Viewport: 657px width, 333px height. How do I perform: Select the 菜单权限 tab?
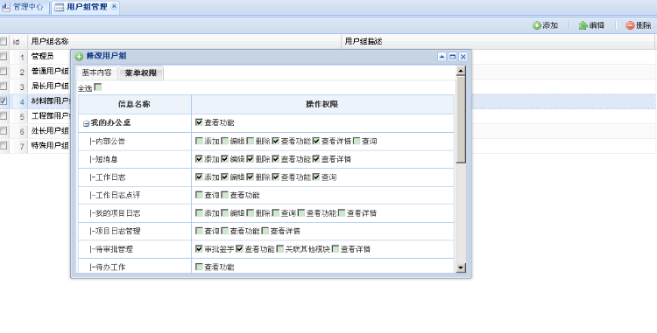pos(141,73)
